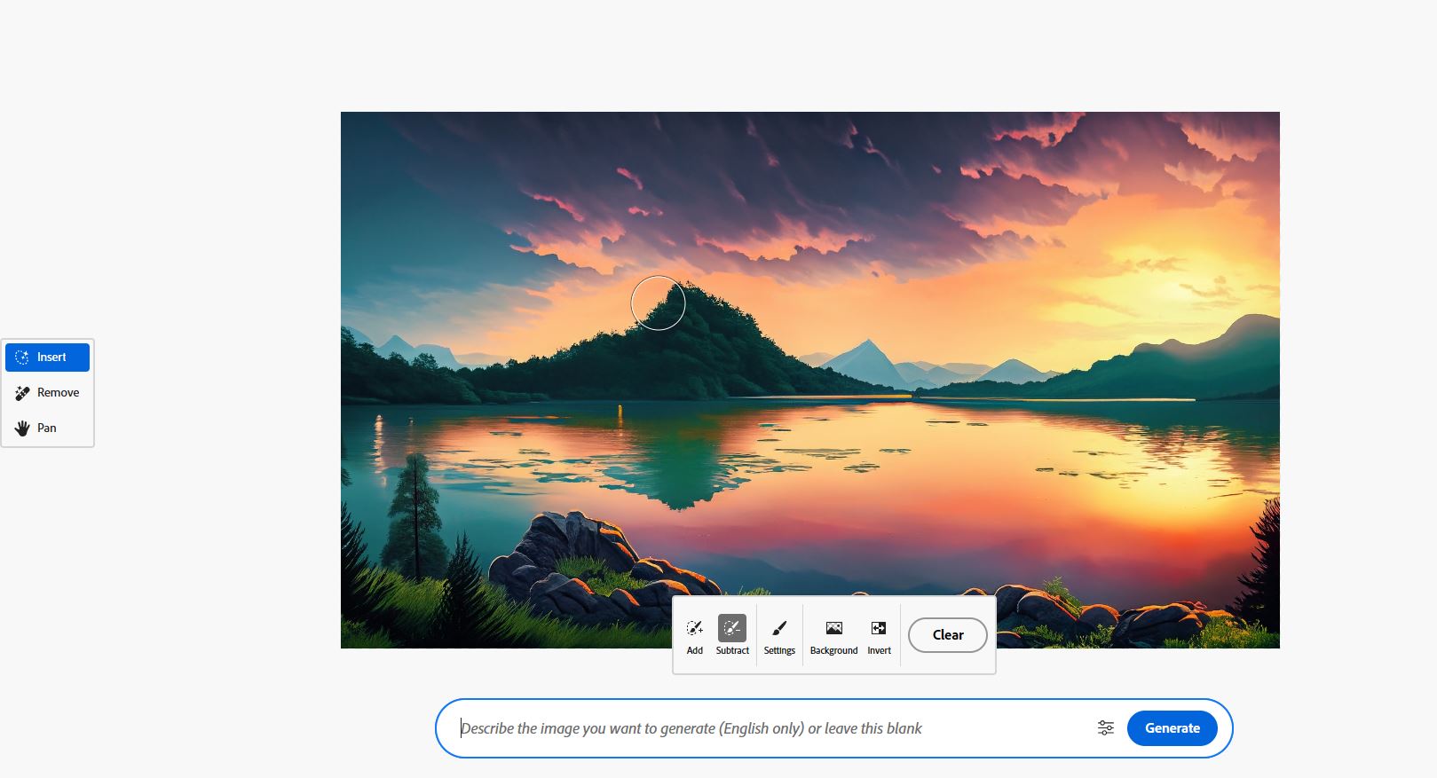Switch to the Remove tool

point(47,393)
